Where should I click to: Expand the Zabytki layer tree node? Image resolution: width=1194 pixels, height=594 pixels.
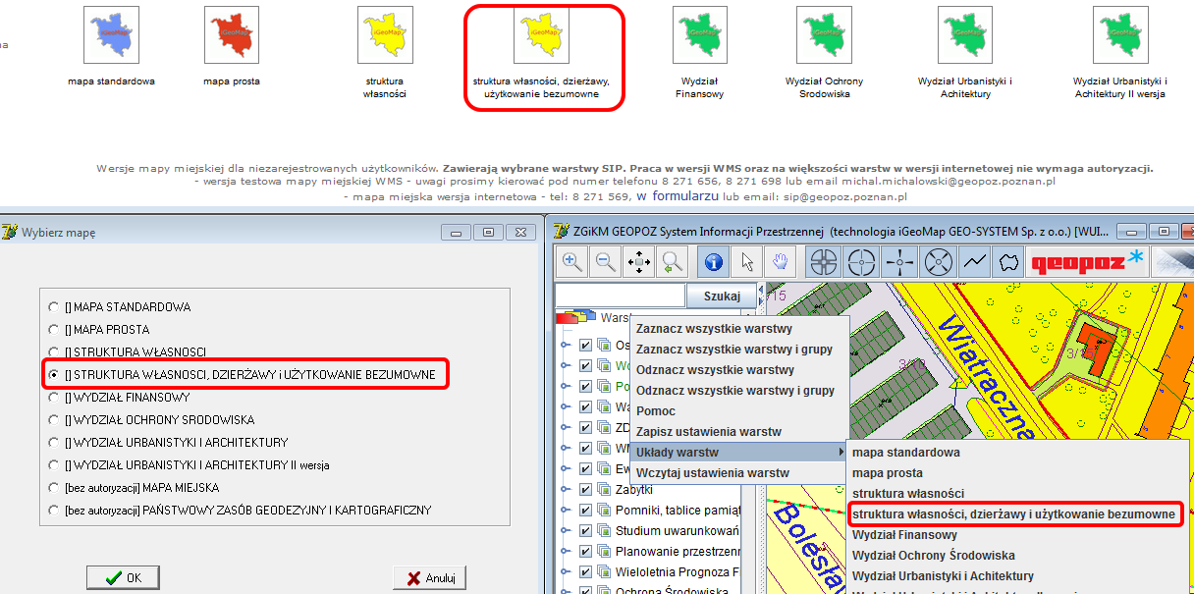(x=566, y=489)
